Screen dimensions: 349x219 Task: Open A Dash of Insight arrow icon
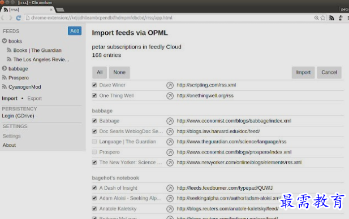tap(170, 189)
